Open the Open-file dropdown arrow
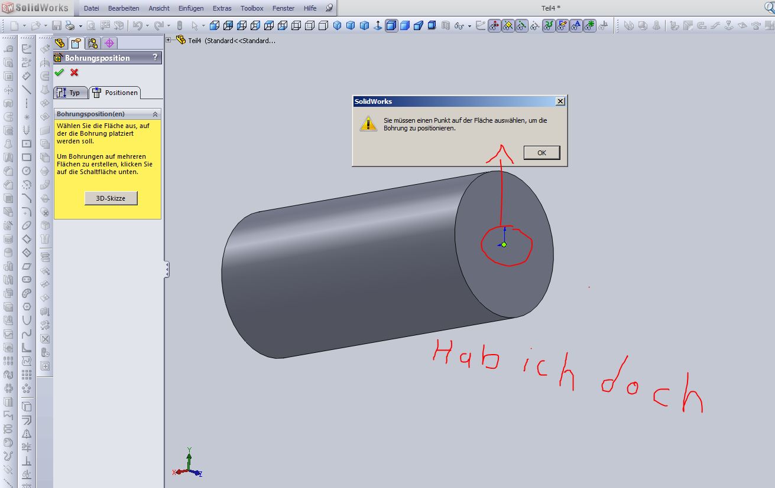Screen dimensions: 775x488 pos(46,26)
